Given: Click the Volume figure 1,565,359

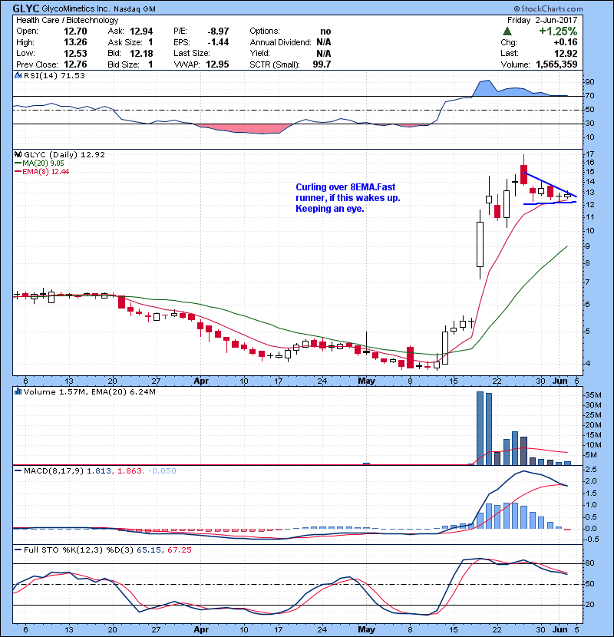Looking at the screenshot, I should [x=556, y=64].
